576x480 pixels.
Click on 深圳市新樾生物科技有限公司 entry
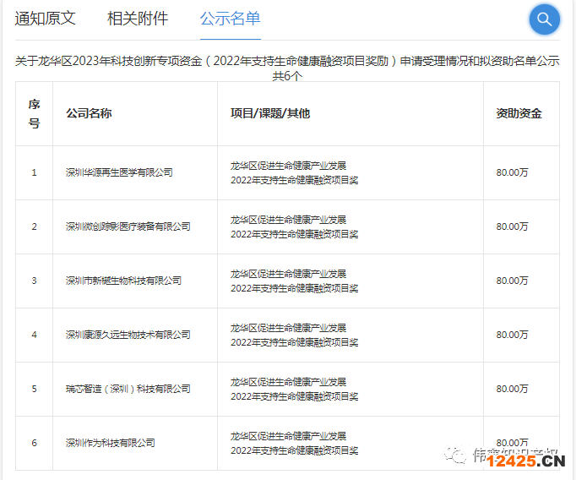pos(123,281)
